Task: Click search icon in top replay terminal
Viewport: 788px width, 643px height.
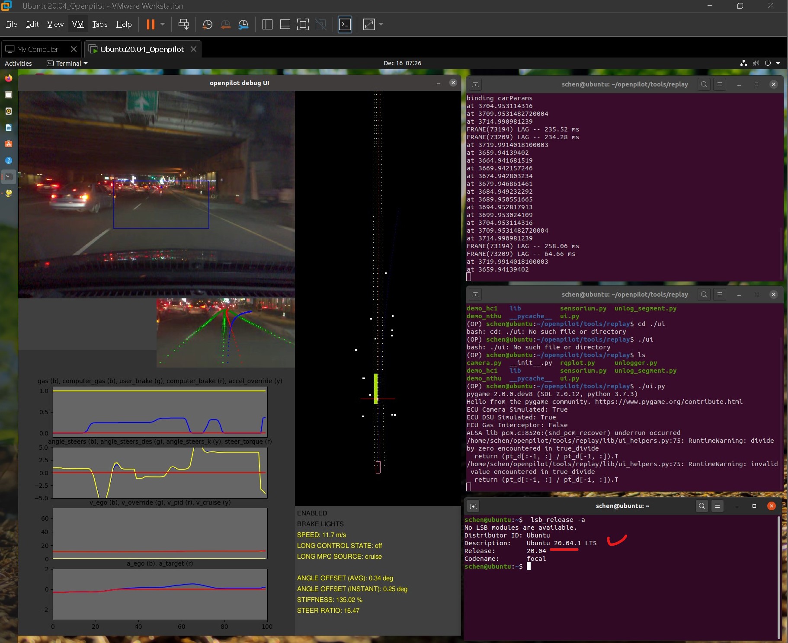Action: coord(704,84)
